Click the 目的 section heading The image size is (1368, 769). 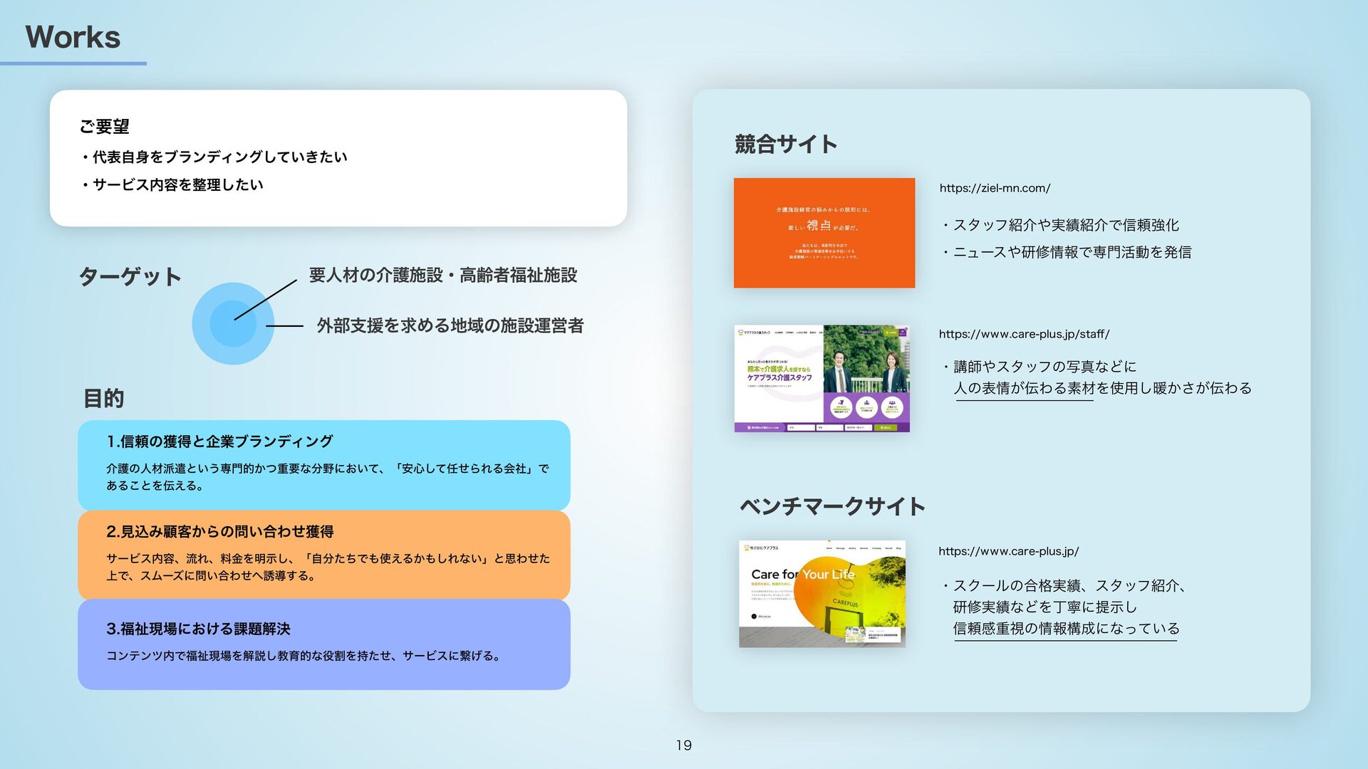(104, 398)
